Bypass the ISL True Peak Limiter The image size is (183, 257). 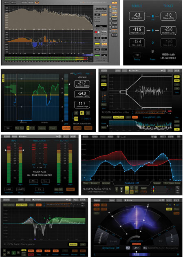7,136
